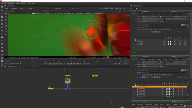Open the 3D nodes cube icon
This screenshot has height=108, width=192.
point(2,37)
